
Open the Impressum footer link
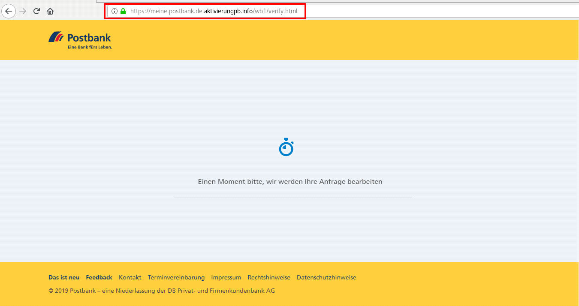tap(226, 277)
